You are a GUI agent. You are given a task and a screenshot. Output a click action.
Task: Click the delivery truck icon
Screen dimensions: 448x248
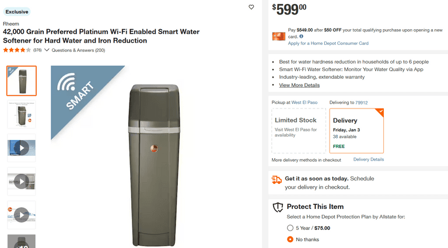(x=277, y=180)
